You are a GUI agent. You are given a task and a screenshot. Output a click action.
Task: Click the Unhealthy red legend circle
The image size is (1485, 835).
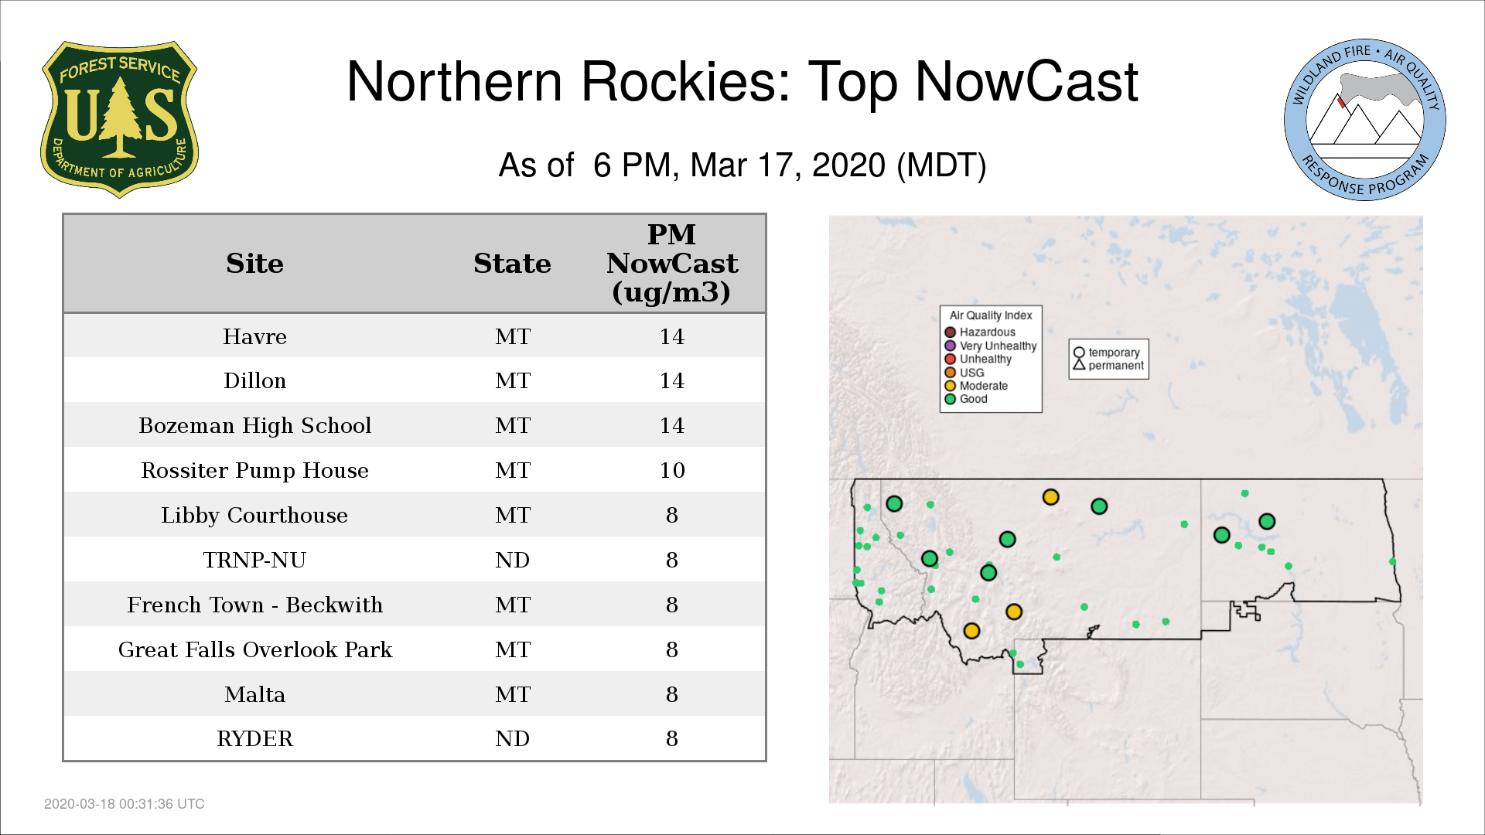click(950, 359)
